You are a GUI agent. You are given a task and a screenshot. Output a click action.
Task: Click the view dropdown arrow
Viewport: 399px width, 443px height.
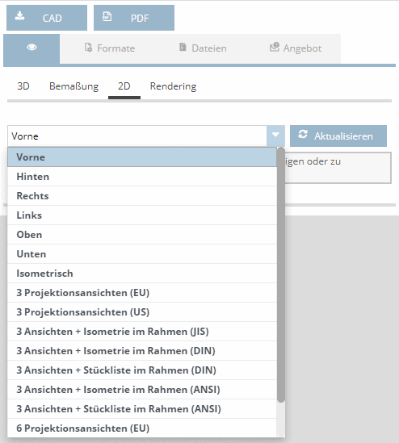pyautogui.click(x=275, y=136)
